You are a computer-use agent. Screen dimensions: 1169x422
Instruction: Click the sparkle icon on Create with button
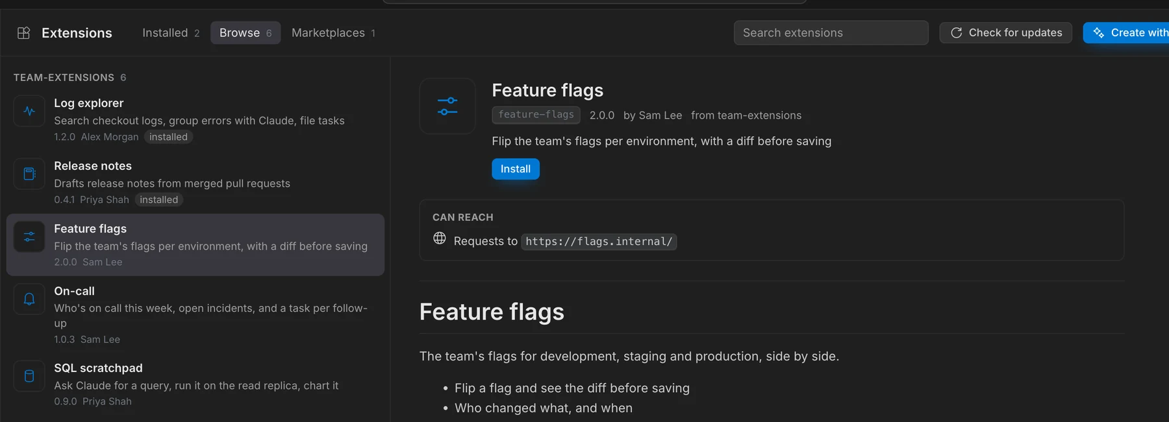[x=1098, y=32]
